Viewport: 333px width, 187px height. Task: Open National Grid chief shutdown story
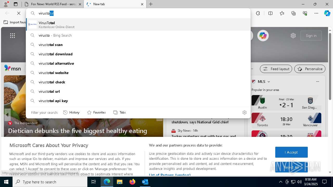pyautogui.click(x=200, y=122)
